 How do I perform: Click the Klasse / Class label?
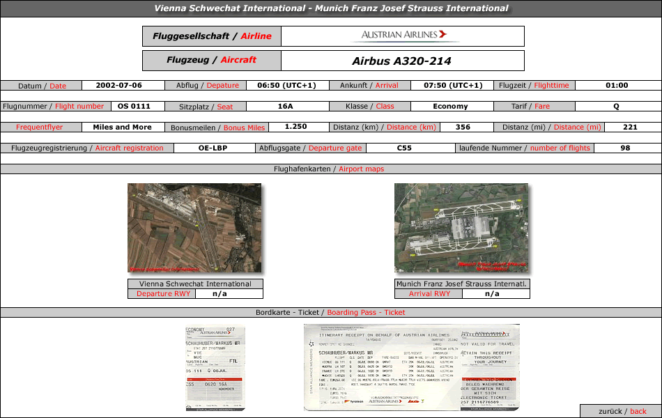(369, 107)
